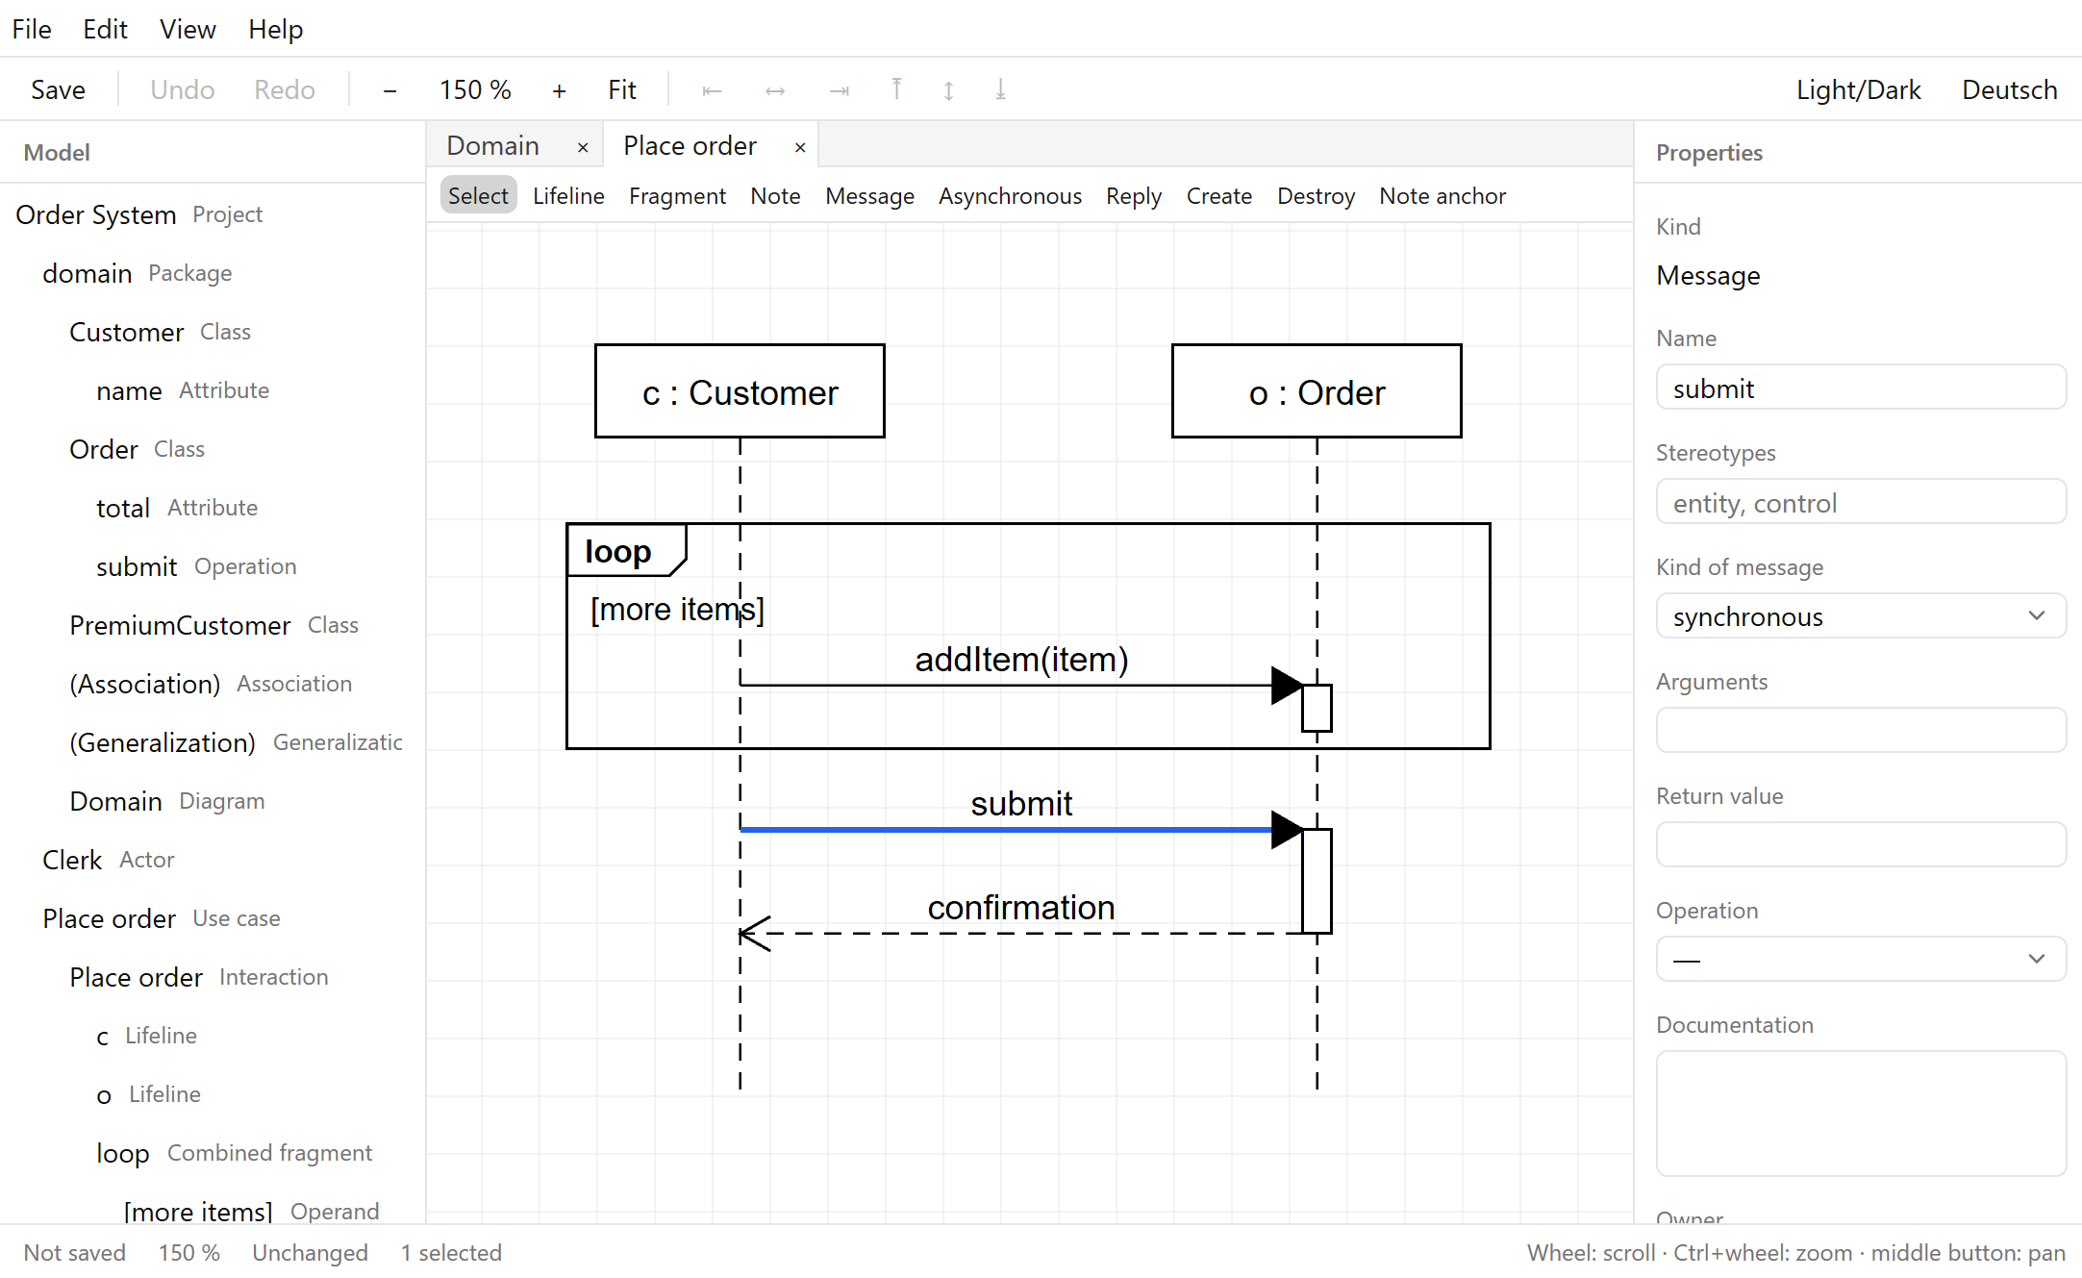
Task: Click the Return value input field
Action: tap(1861, 845)
